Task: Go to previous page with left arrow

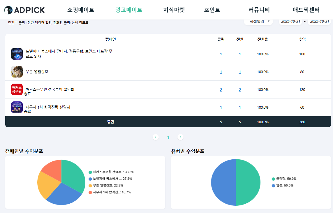Action: (x=156, y=137)
